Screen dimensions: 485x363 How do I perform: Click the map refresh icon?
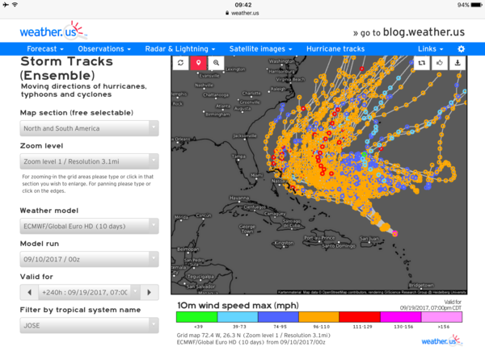coord(180,63)
